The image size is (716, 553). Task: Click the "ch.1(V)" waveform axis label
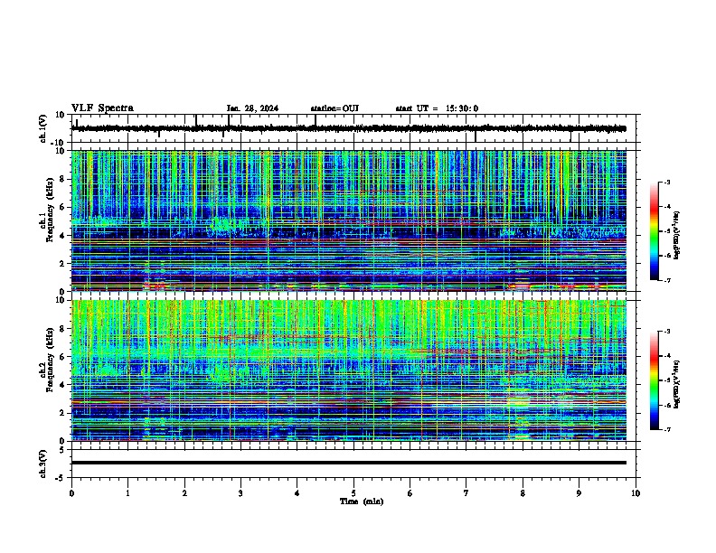click(43, 128)
